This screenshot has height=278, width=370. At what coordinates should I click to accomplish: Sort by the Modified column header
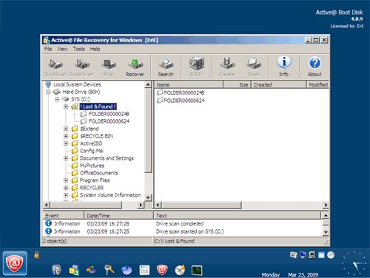pyautogui.click(x=317, y=85)
